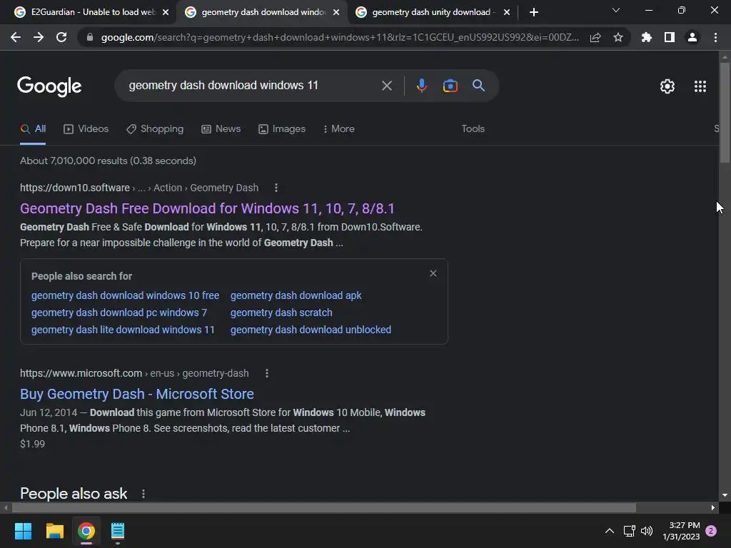Go forward to the next page
The image size is (731, 548).
[x=39, y=37]
